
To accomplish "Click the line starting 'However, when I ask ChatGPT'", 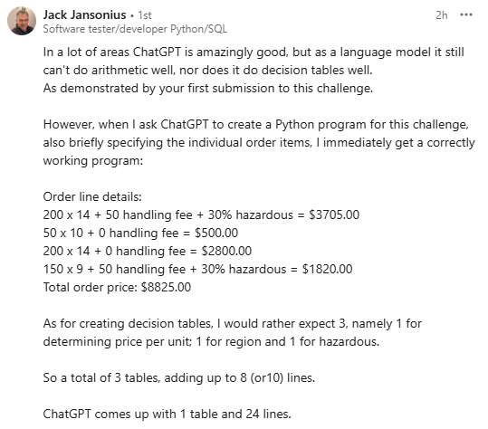I will 256,124.
